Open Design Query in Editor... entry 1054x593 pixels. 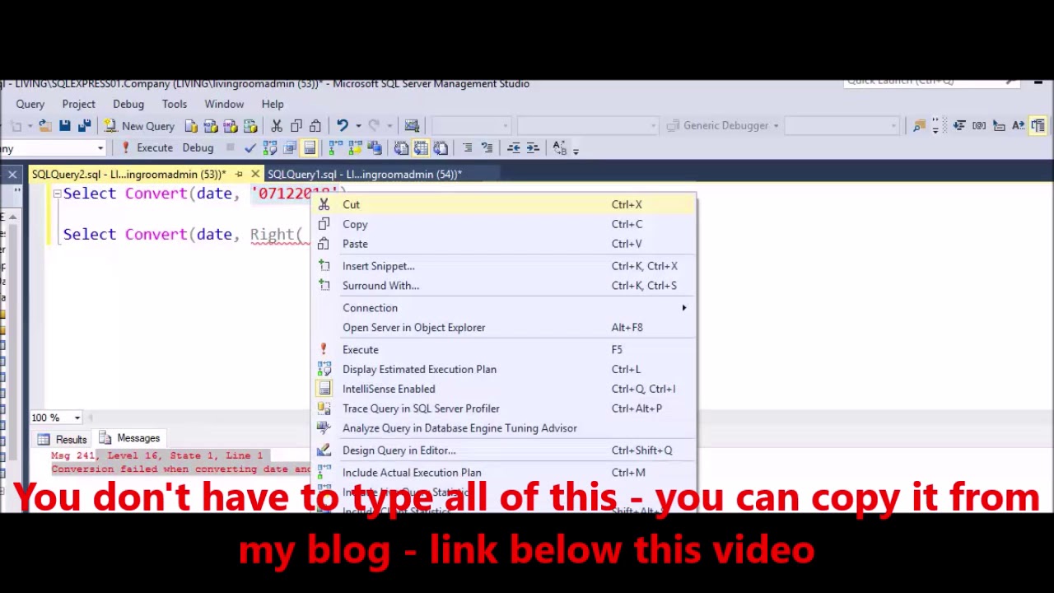pos(504,451)
